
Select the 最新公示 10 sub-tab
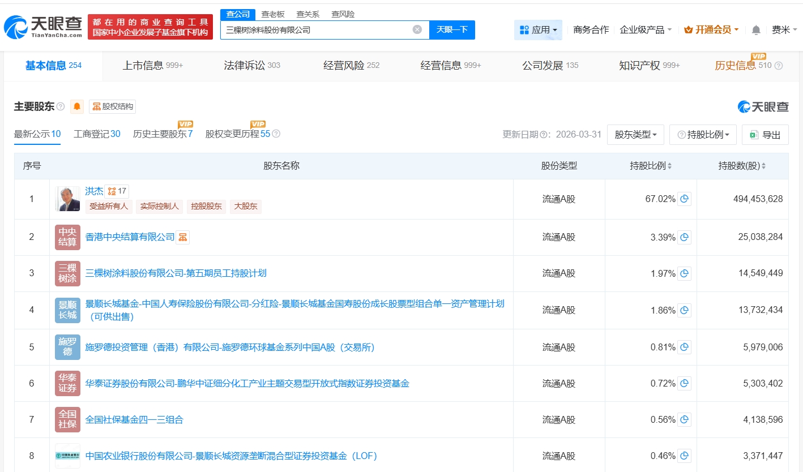(x=37, y=134)
